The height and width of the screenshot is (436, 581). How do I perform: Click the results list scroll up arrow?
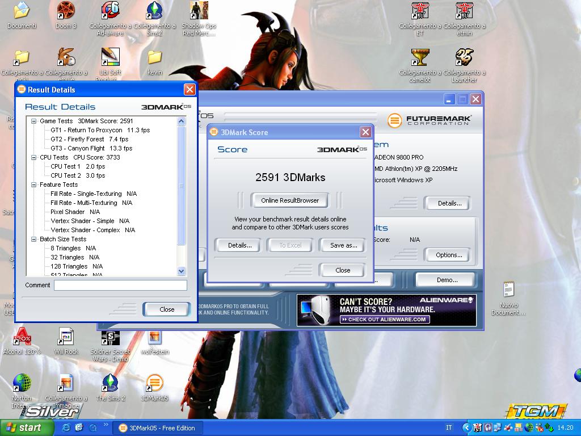(181, 121)
